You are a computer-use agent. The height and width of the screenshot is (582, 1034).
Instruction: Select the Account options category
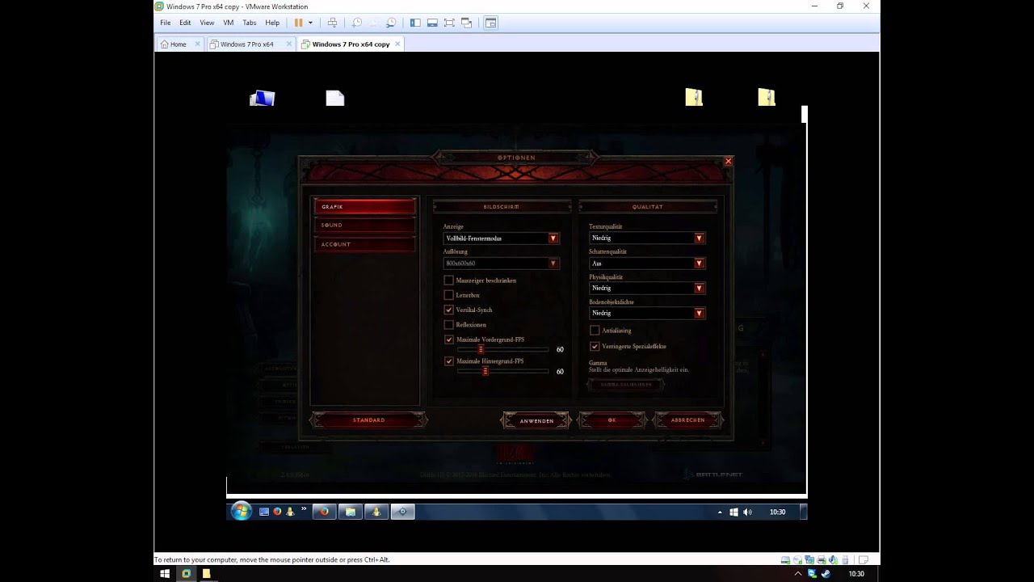[365, 244]
